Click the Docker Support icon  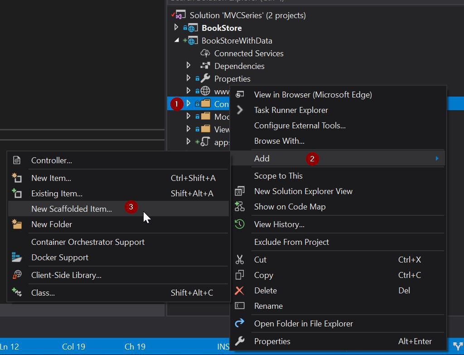point(17,258)
